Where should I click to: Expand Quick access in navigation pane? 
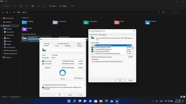point(1,18)
